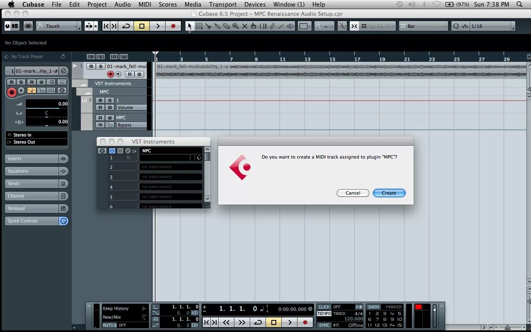Select the Split scissors tool

[208, 26]
